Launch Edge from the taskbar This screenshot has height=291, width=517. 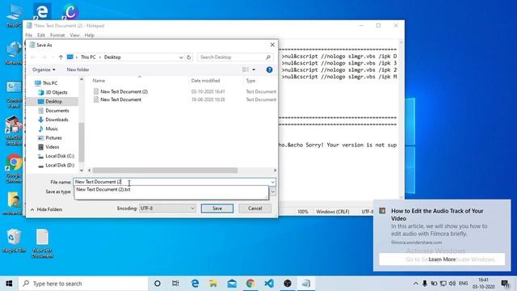pos(195,284)
